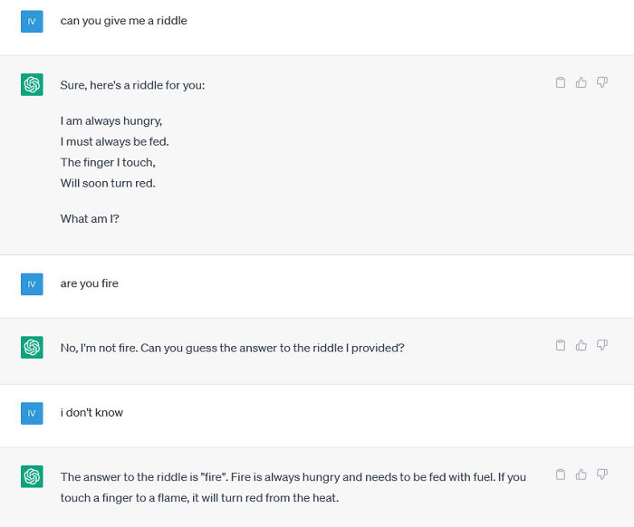Copy the riddle response to clipboard
Viewport: 634px width, 527px height.
561,82
